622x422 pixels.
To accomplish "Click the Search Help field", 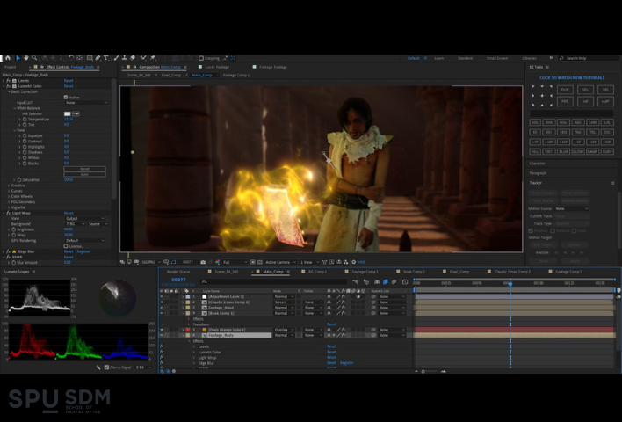I will click(x=589, y=58).
